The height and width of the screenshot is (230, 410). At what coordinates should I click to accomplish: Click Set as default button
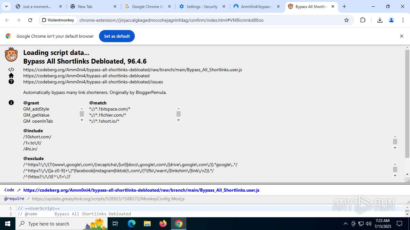click(117, 36)
